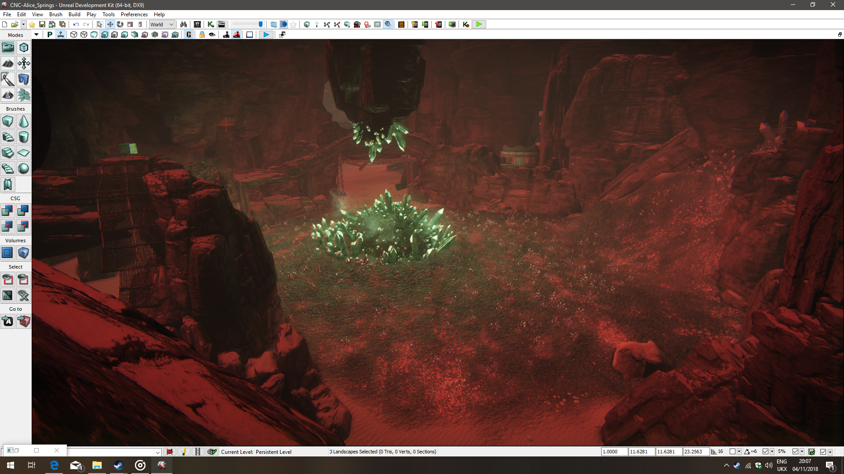Select Camera mode in the Modes panel
This screenshot has width=844, height=474.
(x=8, y=47)
